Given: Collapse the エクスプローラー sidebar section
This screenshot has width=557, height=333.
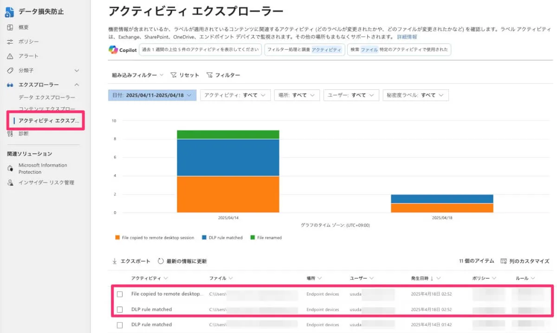Looking at the screenshot, I should click(77, 85).
